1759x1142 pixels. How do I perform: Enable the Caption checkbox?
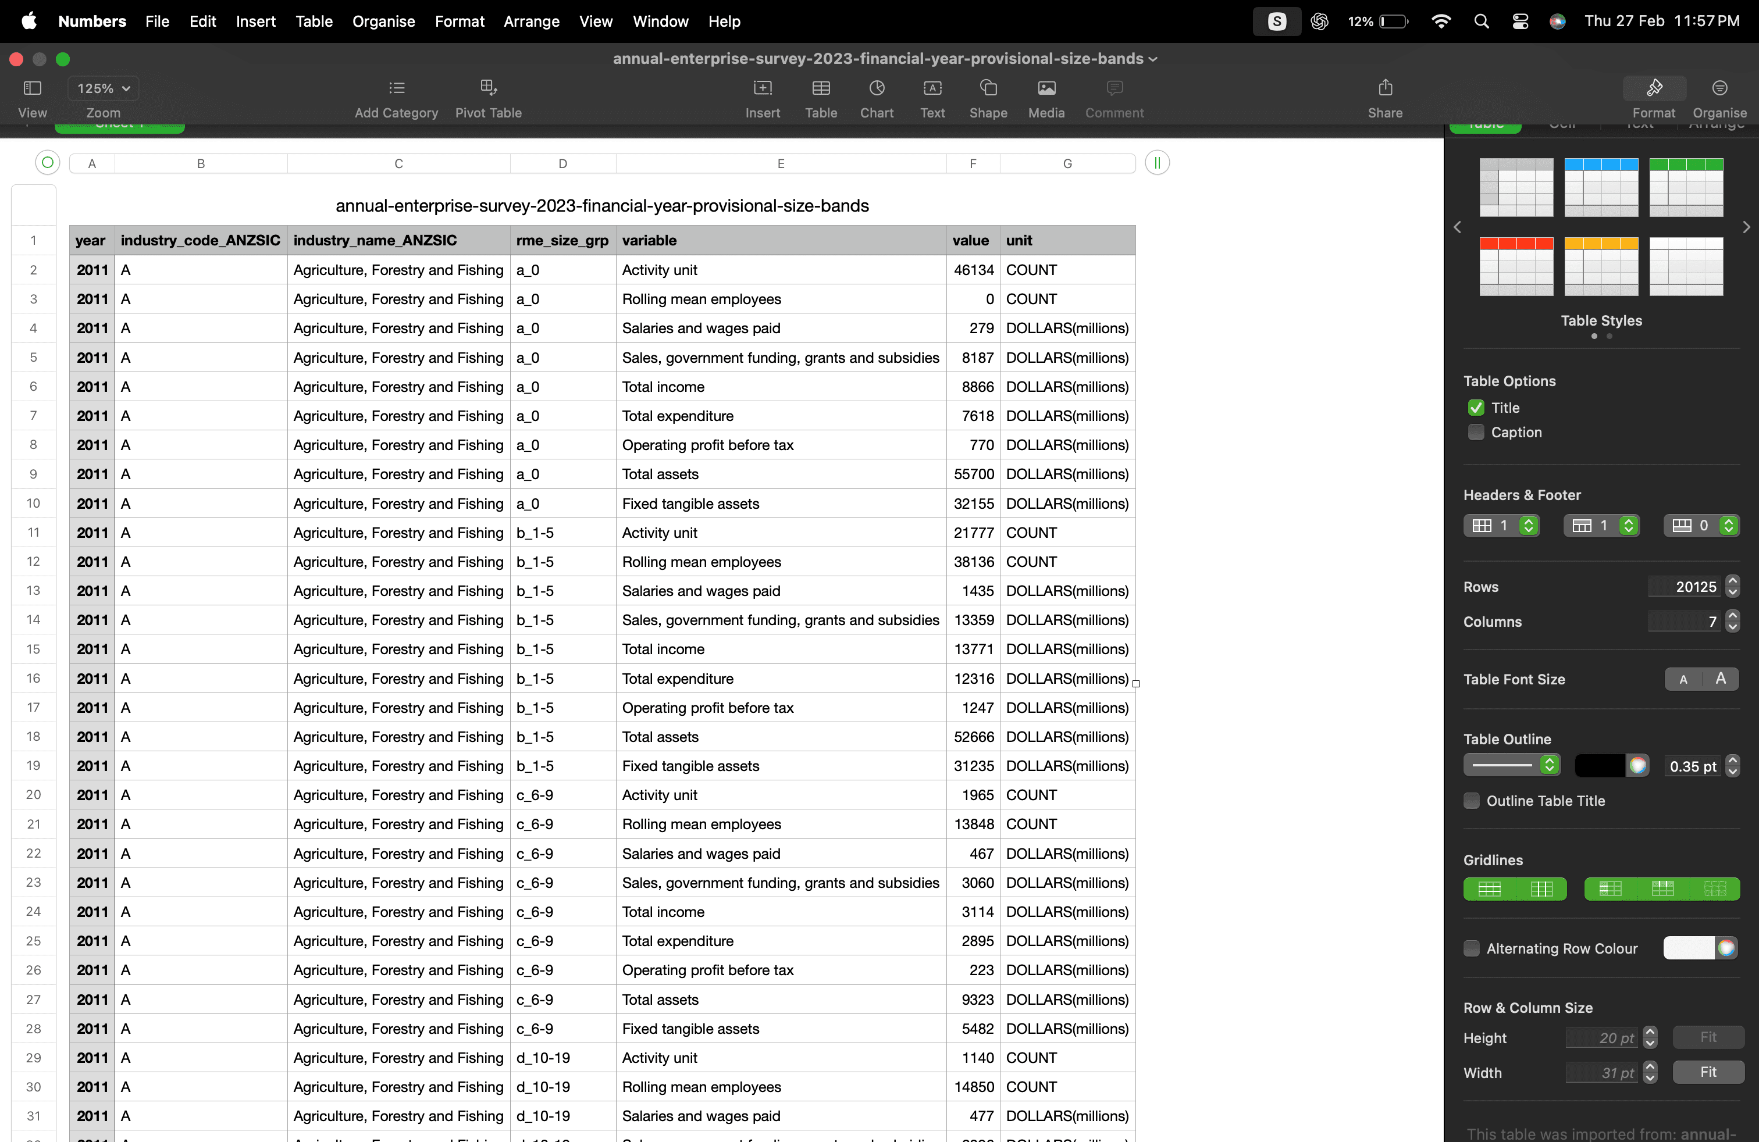(1476, 432)
